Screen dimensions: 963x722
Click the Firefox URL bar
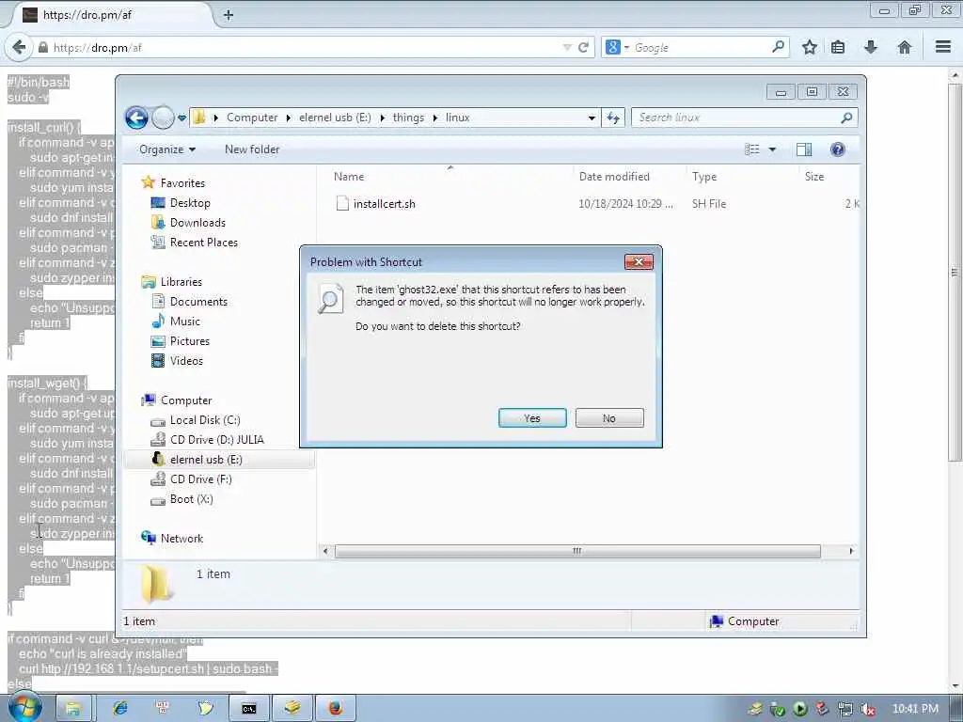301,47
